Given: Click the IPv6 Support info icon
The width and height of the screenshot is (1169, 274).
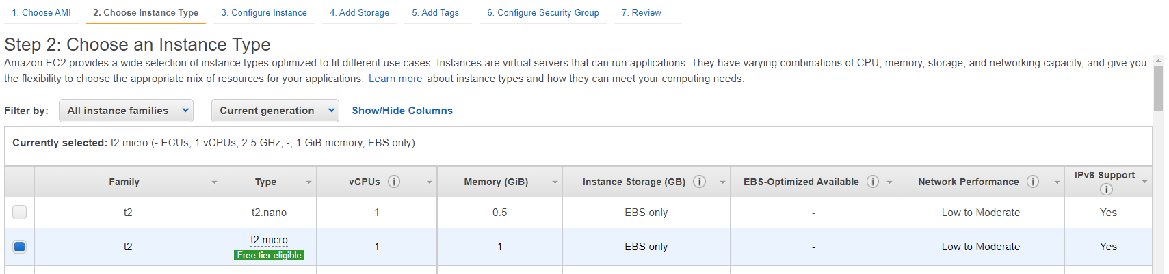Looking at the screenshot, I should 1106,189.
